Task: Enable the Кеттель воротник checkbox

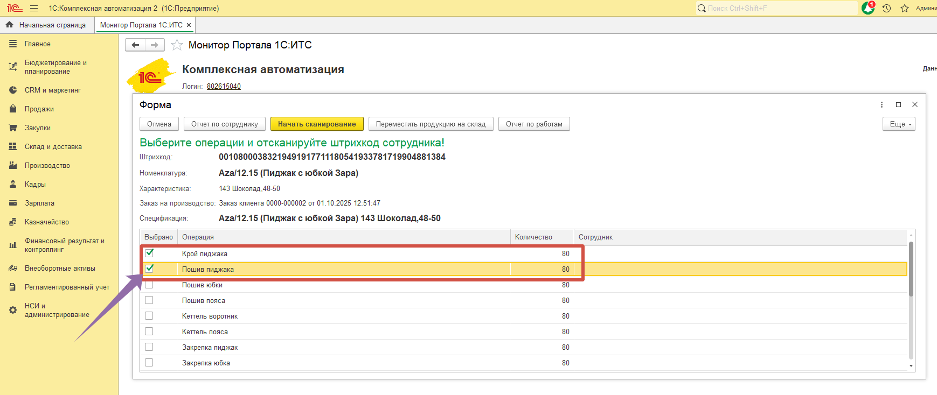Action: pos(149,316)
